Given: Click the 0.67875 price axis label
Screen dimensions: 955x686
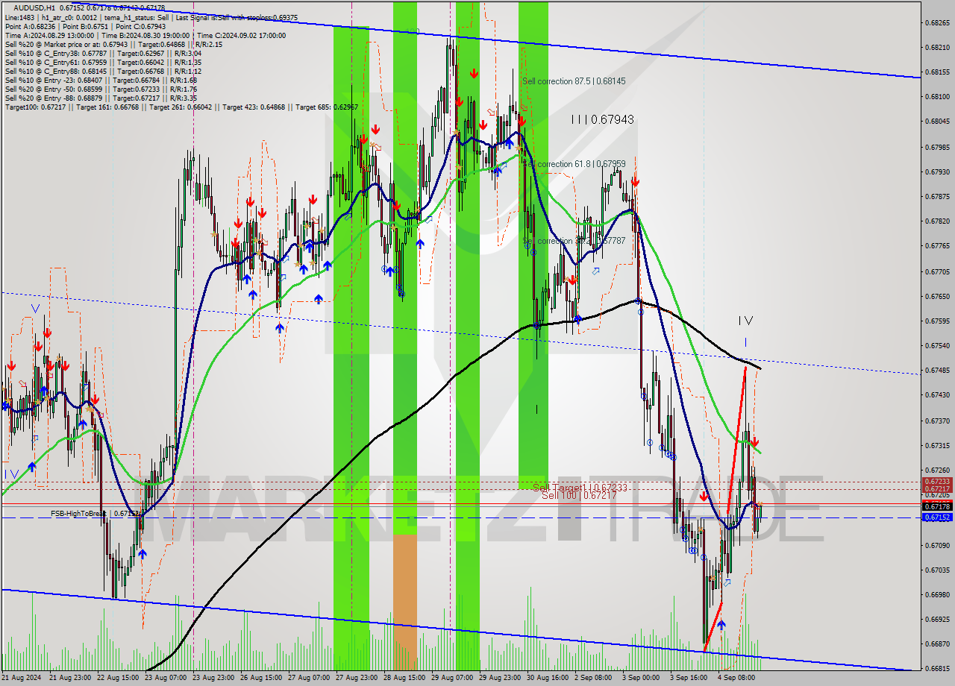Looking at the screenshot, I should pos(937,197).
